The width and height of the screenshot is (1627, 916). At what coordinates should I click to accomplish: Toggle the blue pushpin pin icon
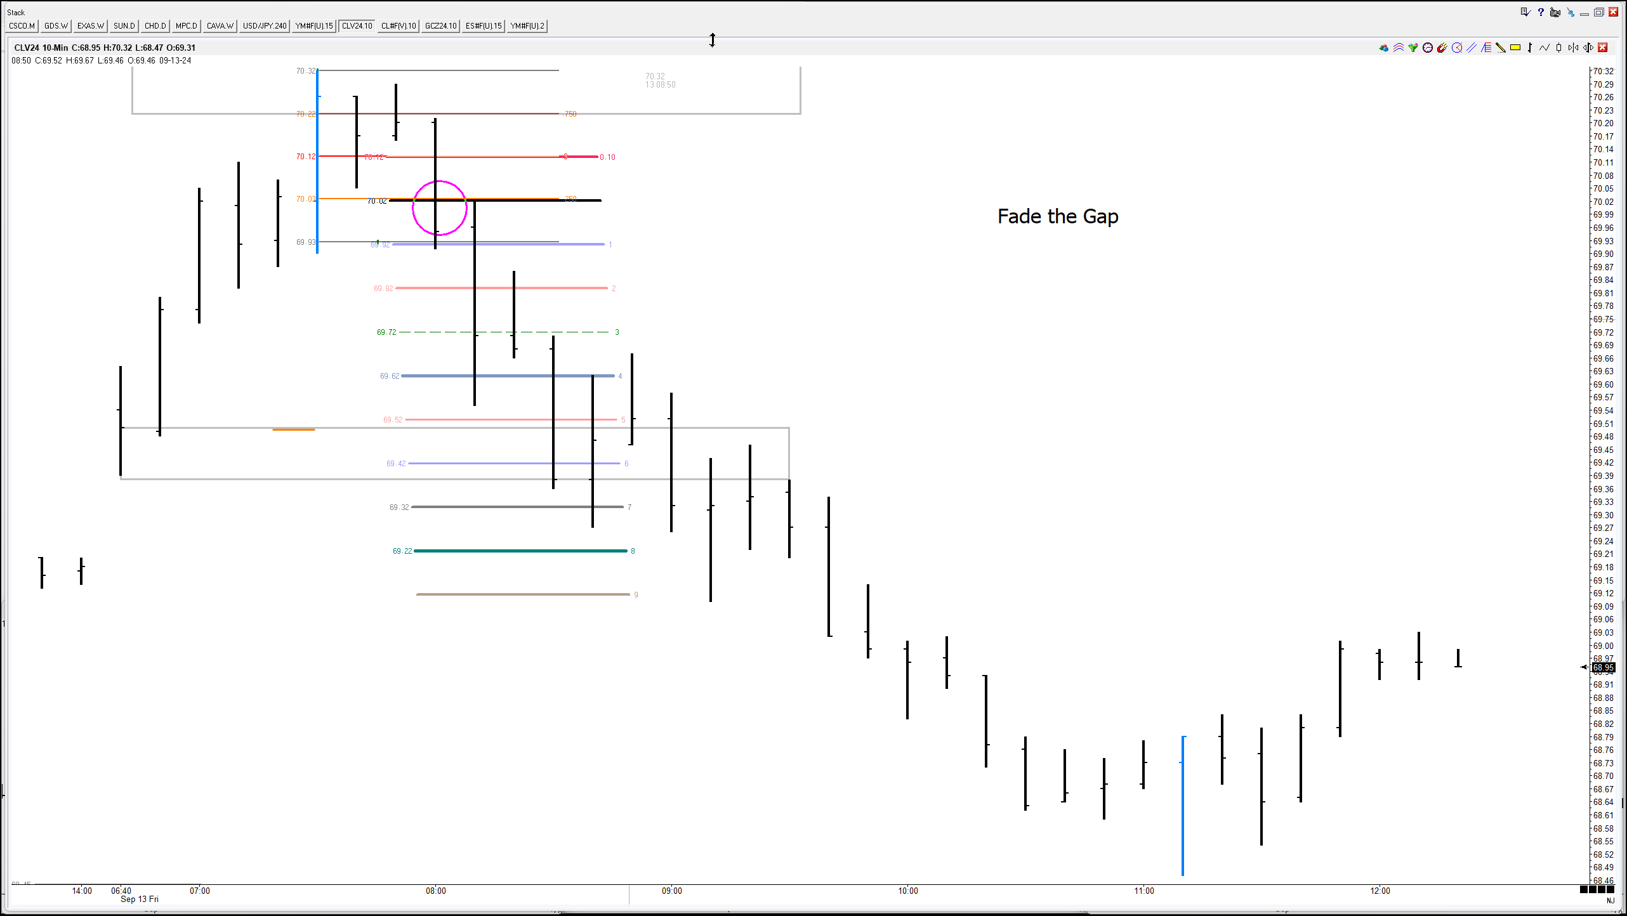pyautogui.click(x=1570, y=12)
